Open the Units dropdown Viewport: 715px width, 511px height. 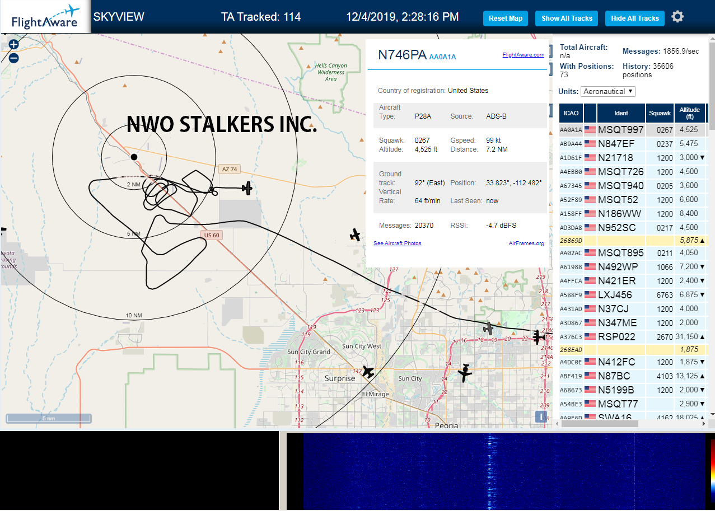(608, 91)
